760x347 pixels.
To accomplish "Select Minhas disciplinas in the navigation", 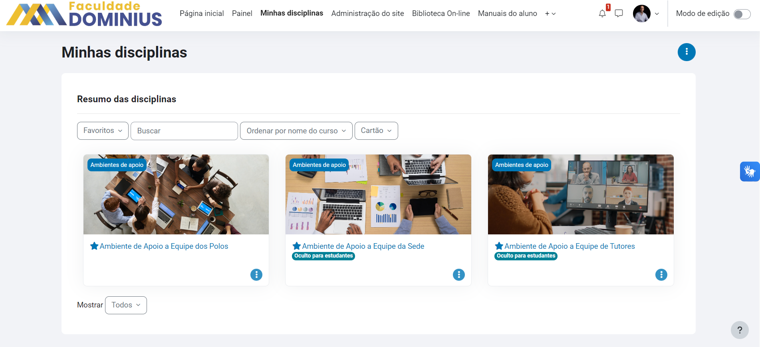I will tap(292, 13).
